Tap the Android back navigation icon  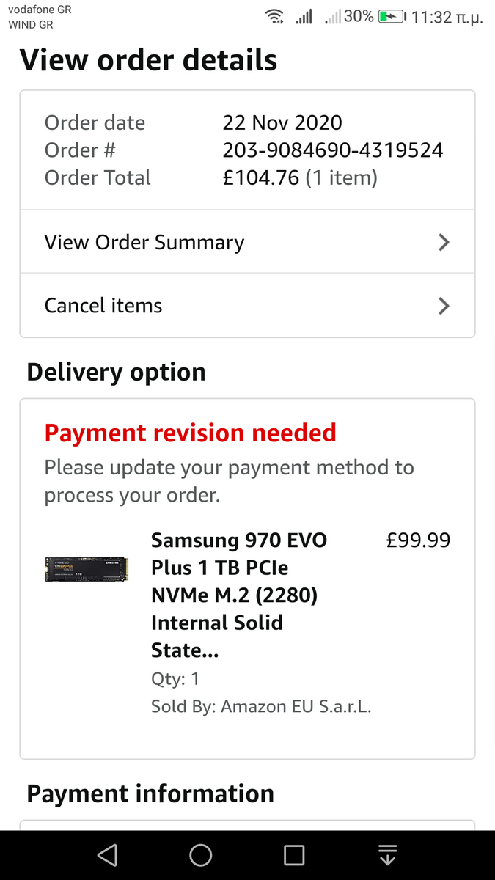[107, 854]
